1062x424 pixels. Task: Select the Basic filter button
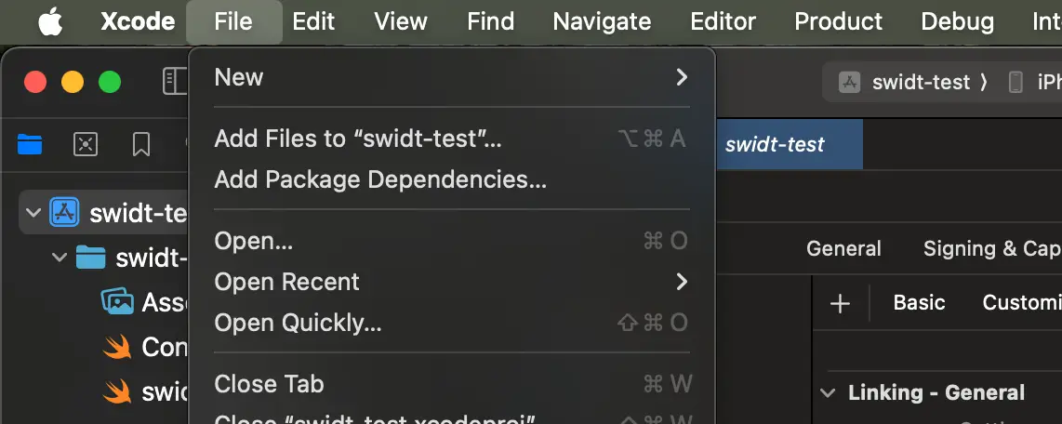click(x=919, y=303)
